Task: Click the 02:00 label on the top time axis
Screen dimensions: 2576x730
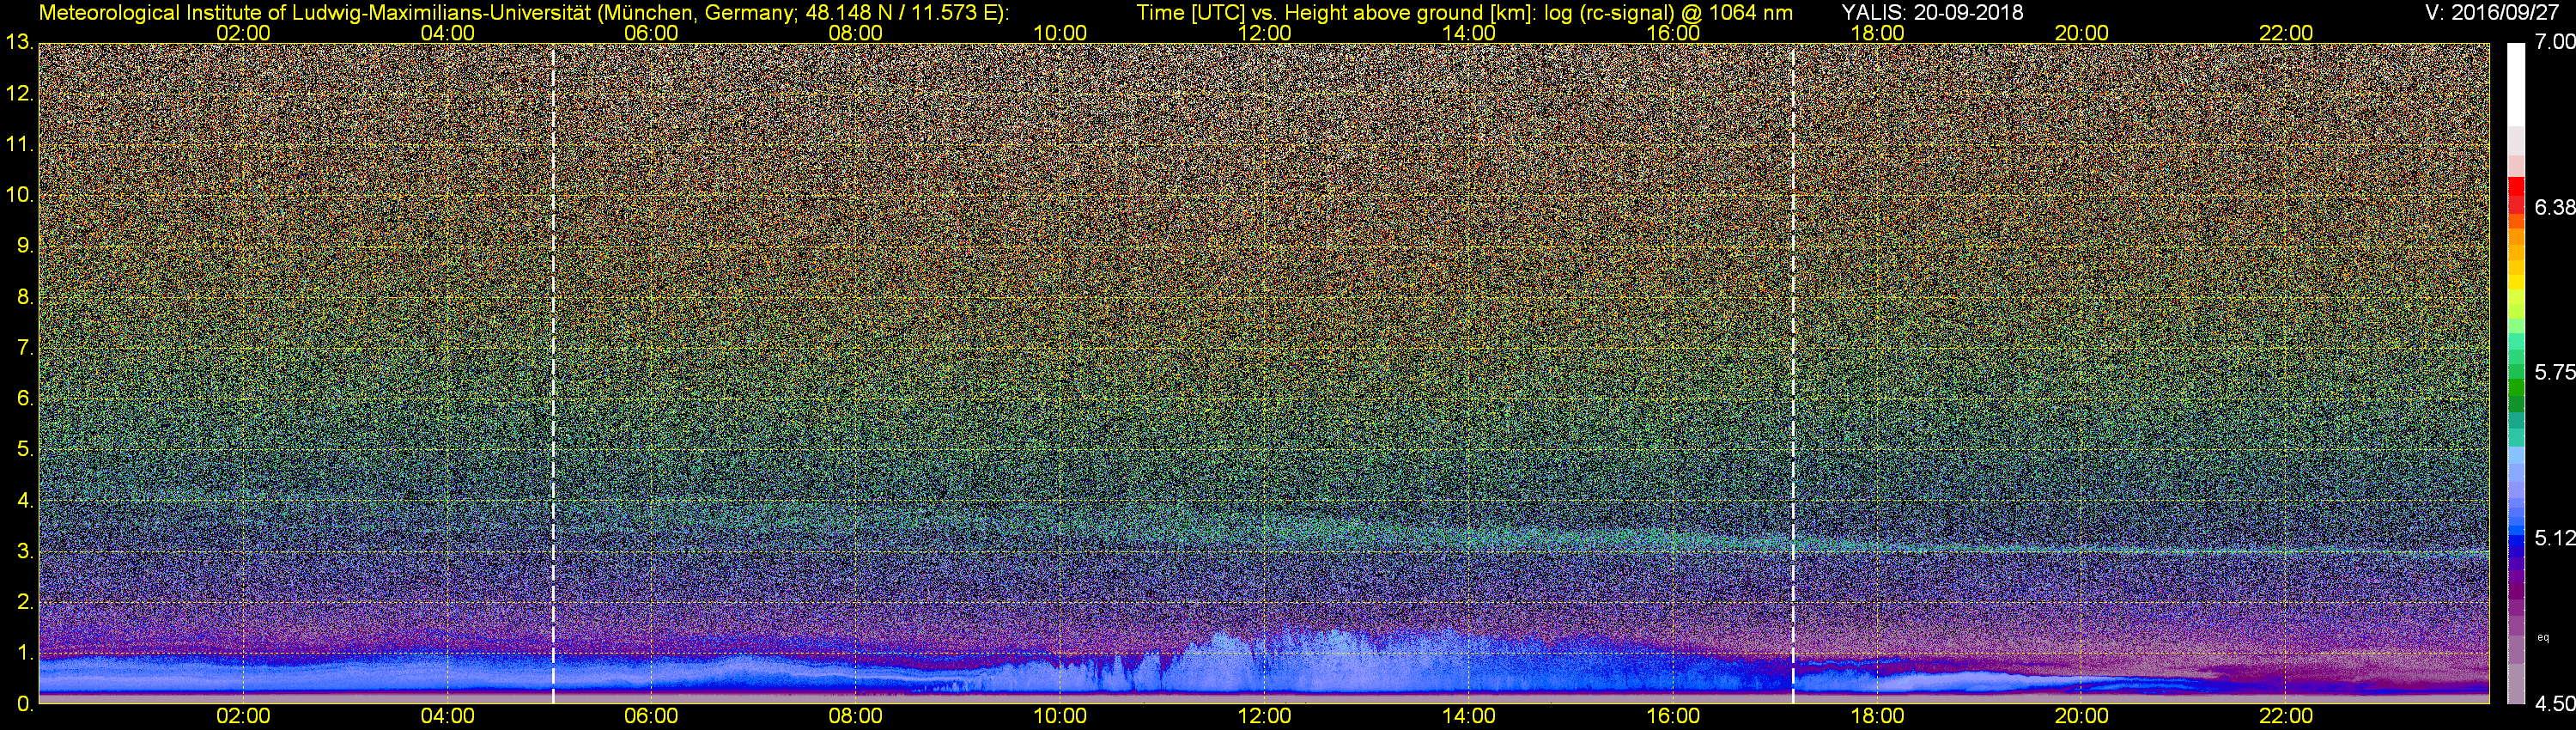Action: (x=243, y=33)
